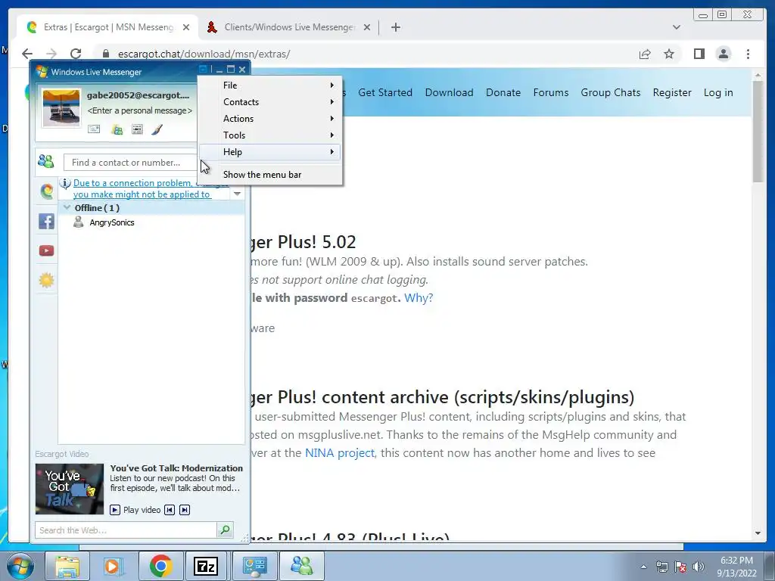Image resolution: width=775 pixels, height=581 pixels.
Task: Click the share page icon in address bar
Action: [x=645, y=54]
